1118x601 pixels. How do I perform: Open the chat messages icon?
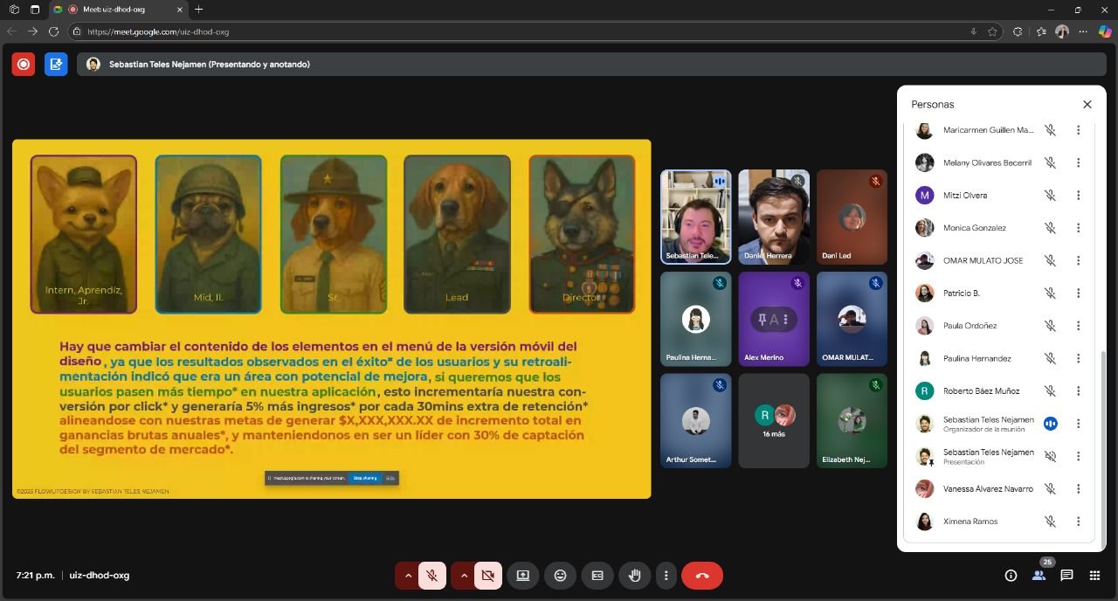tap(1066, 576)
